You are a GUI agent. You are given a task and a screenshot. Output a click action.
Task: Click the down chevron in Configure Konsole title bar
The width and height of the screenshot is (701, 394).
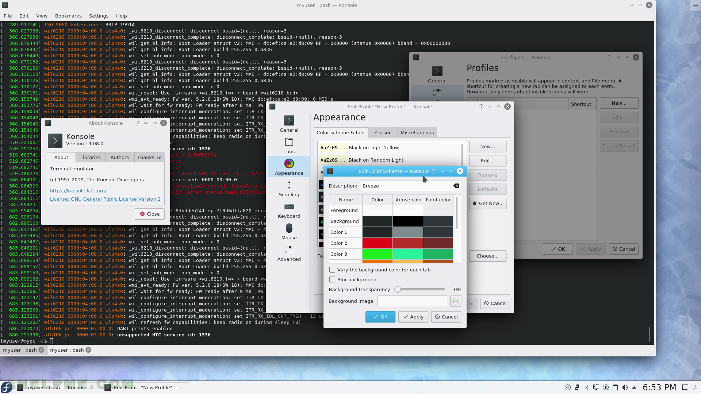[618, 57]
